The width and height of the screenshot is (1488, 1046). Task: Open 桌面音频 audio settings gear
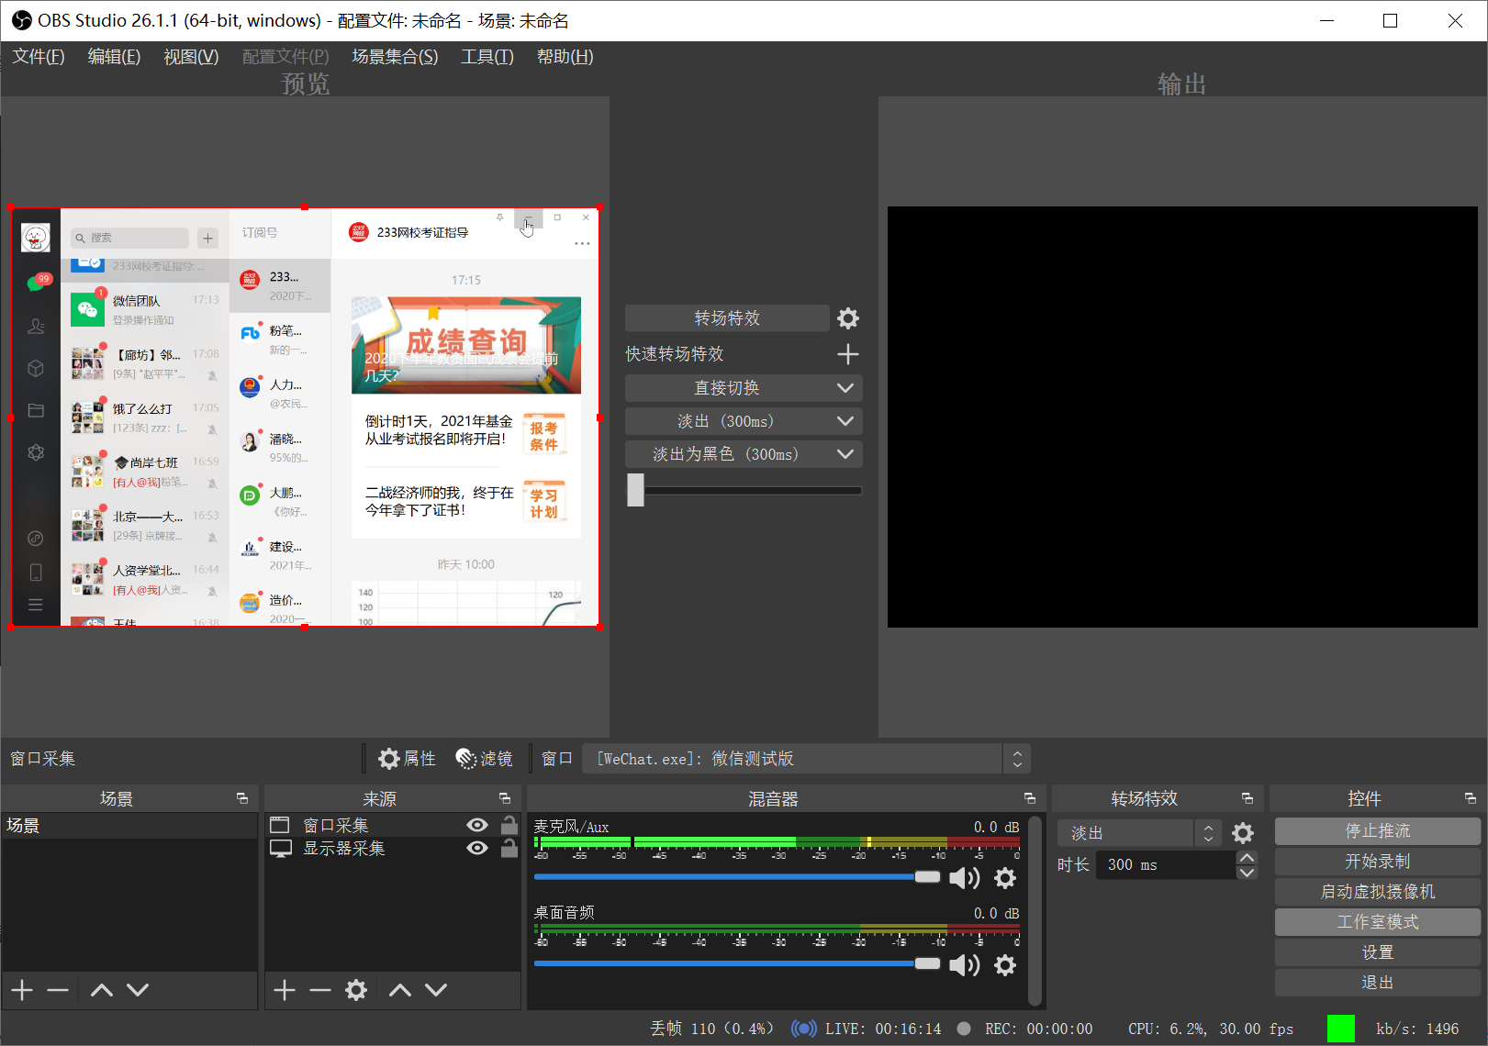coord(1006,965)
